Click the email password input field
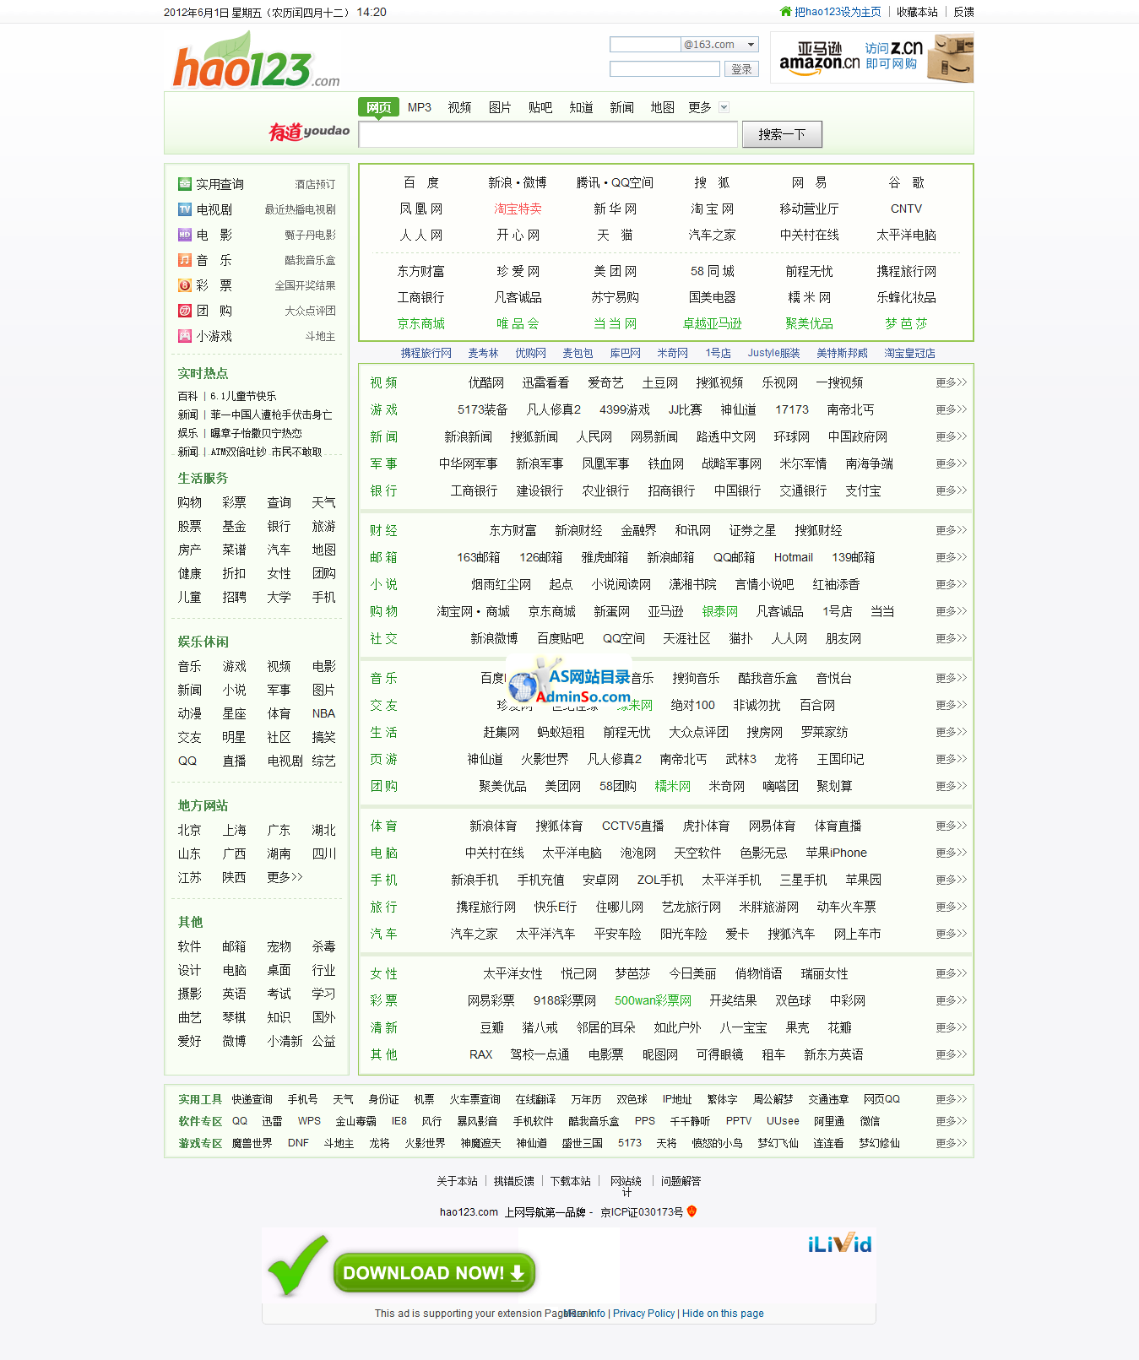Image resolution: width=1139 pixels, height=1360 pixels. [x=664, y=69]
